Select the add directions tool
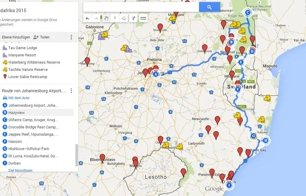The image size is (306, 196). (x=133, y=18)
